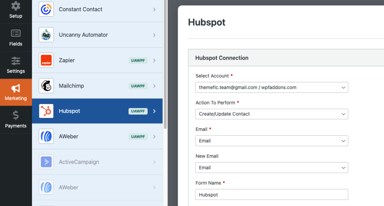384x206 pixels.
Task: Switch to the Payments tab
Action: (x=16, y=119)
